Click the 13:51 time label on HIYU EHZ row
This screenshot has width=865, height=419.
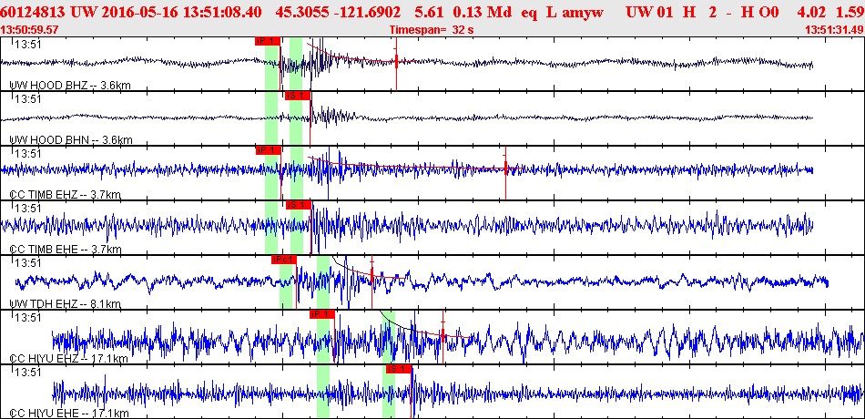(x=28, y=317)
